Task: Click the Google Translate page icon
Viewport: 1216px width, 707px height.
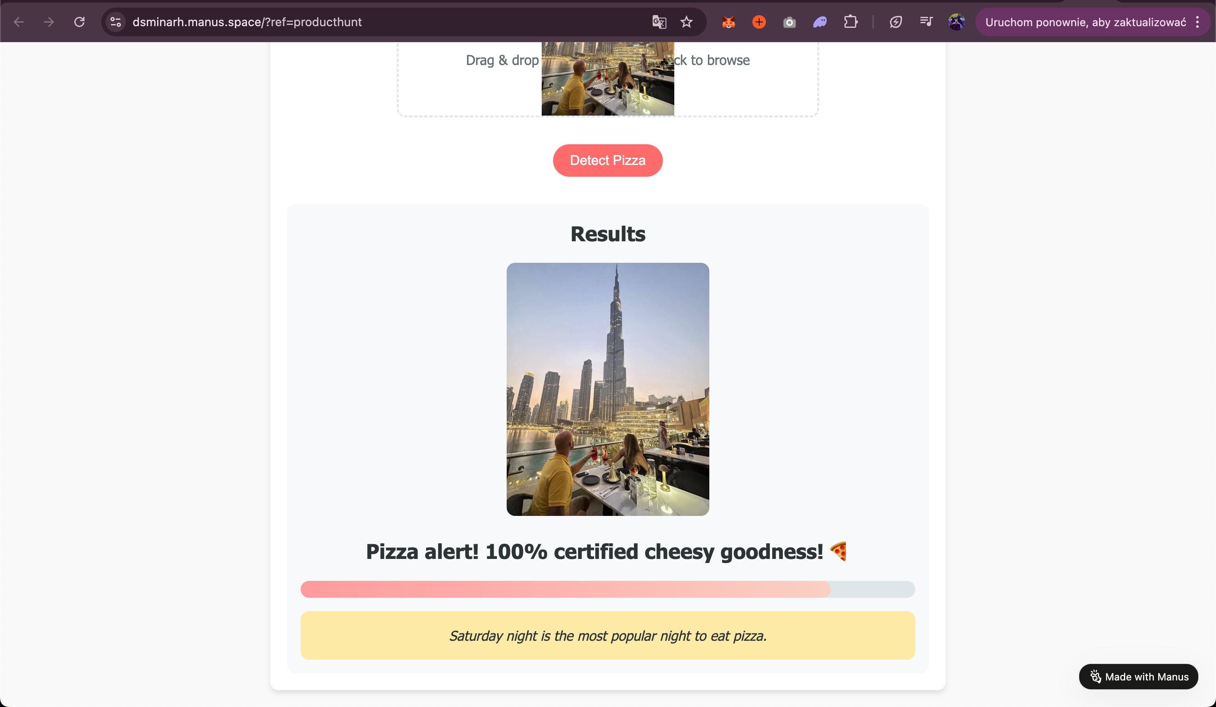Action: [x=659, y=22]
